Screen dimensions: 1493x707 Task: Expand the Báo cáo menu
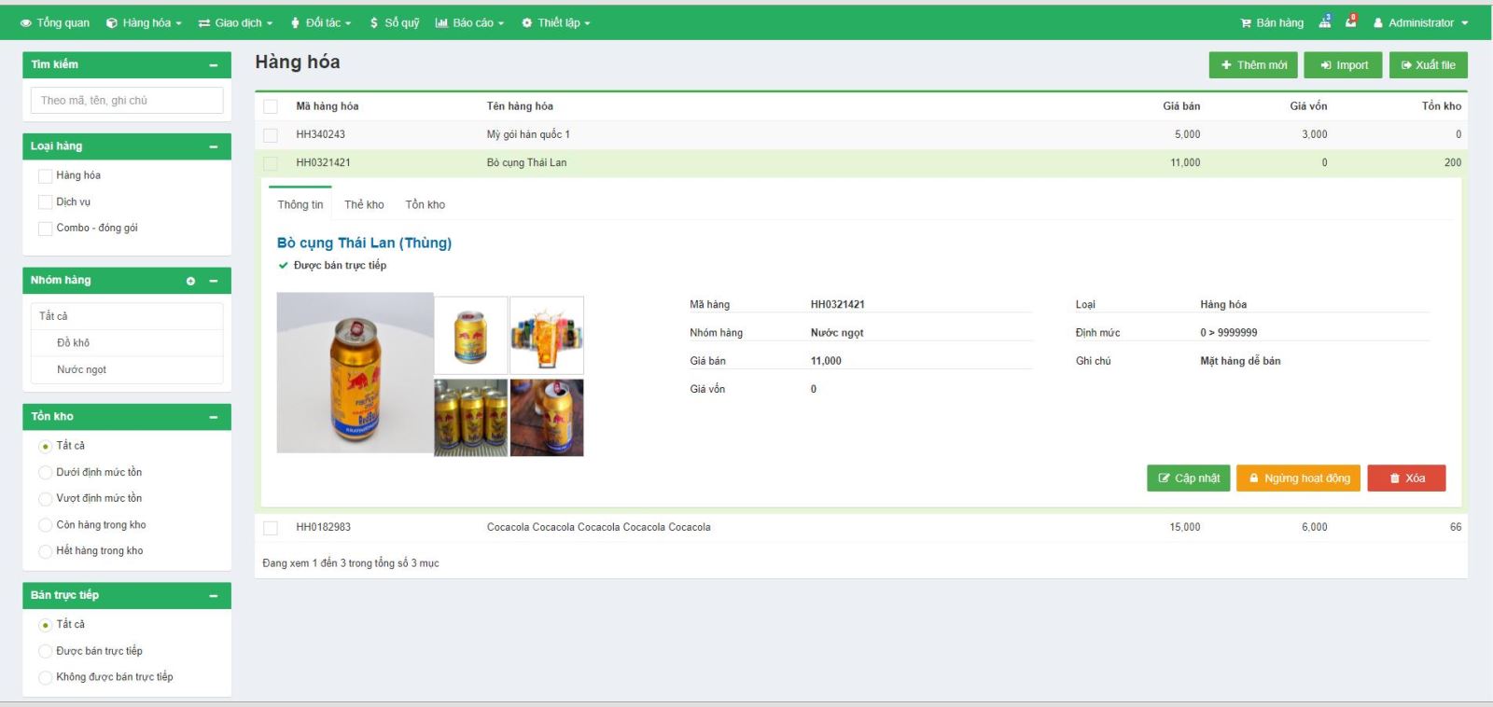pyautogui.click(x=469, y=22)
